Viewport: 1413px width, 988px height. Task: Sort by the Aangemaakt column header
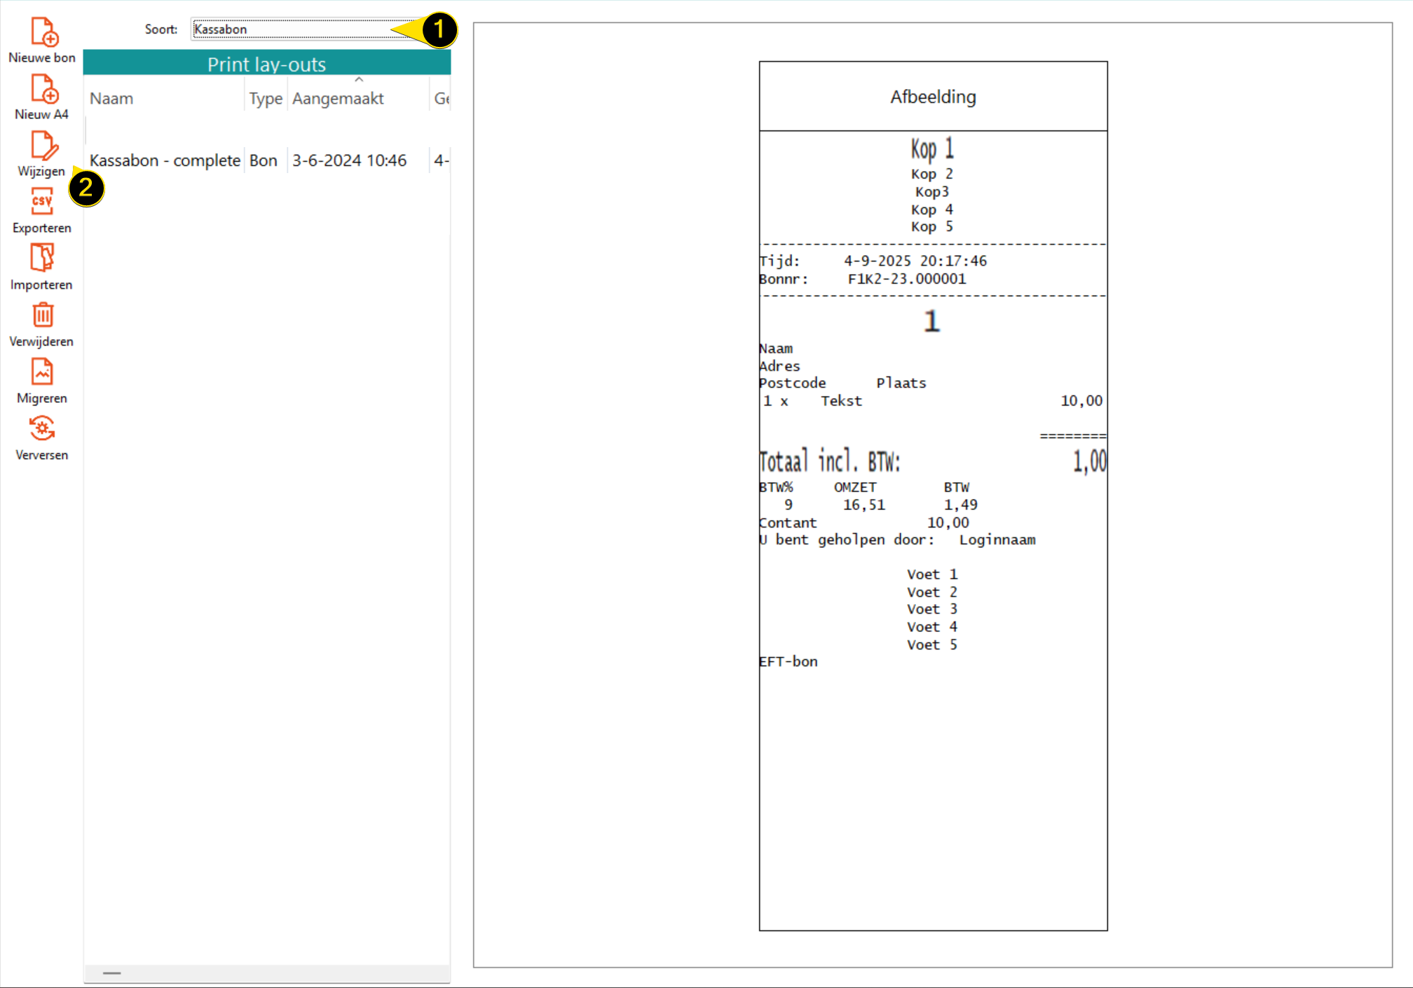click(338, 99)
